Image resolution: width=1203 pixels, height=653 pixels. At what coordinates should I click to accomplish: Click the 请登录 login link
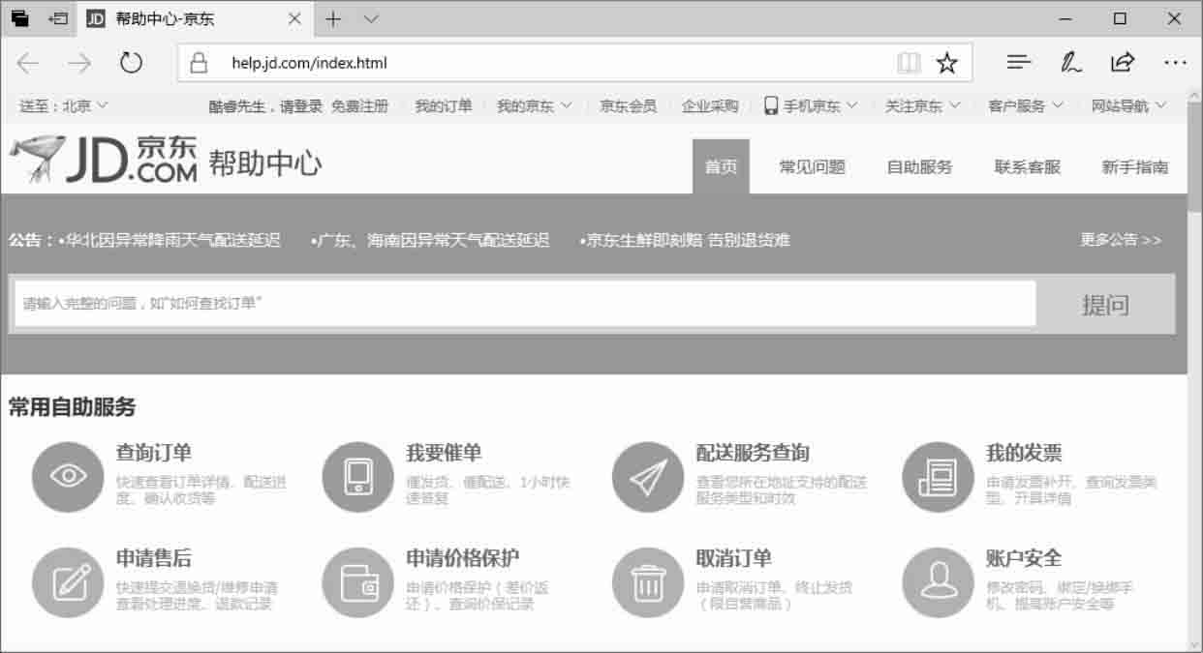coord(301,105)
